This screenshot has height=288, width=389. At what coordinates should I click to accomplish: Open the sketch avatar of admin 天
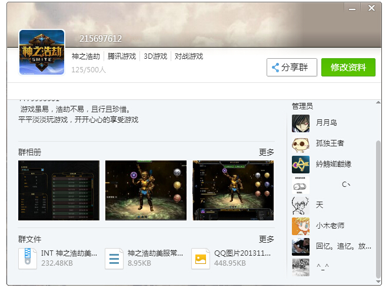[x=301, y=206]
